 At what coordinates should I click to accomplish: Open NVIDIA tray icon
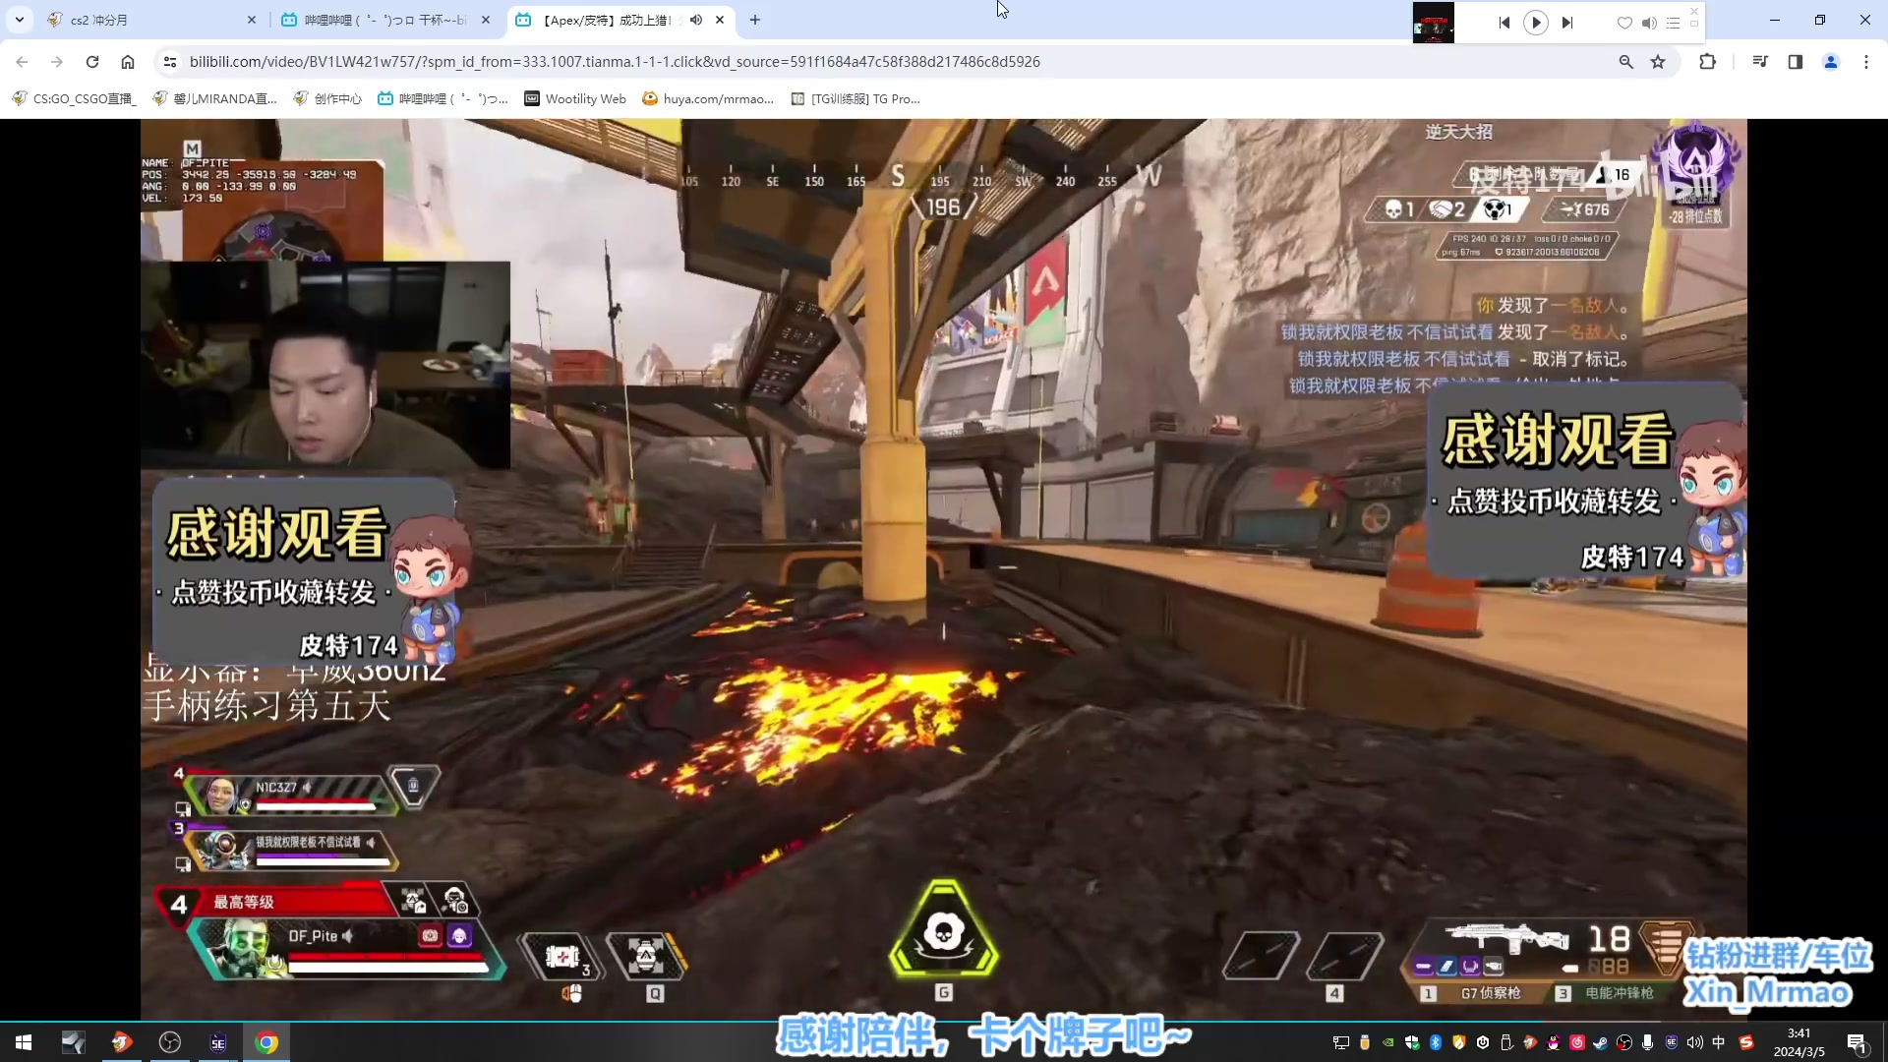[x=1388, y=1042]
